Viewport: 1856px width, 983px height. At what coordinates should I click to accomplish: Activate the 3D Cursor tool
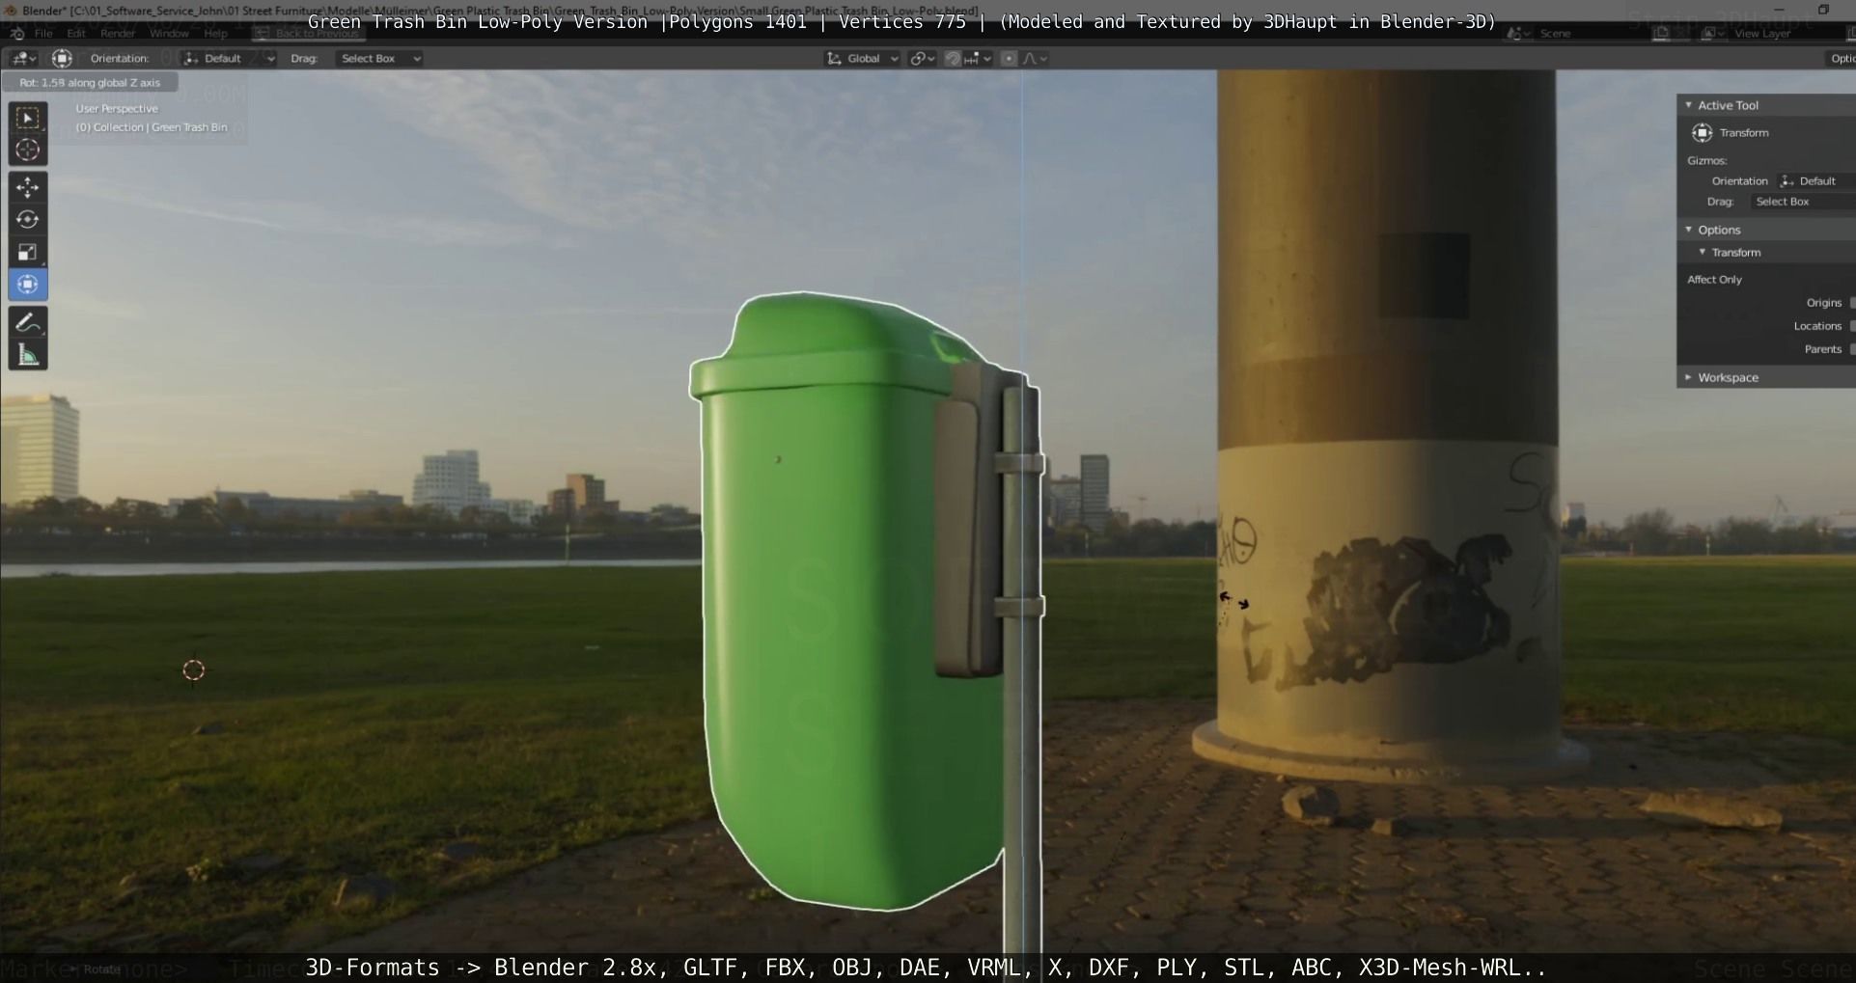[x=27, y=150]
